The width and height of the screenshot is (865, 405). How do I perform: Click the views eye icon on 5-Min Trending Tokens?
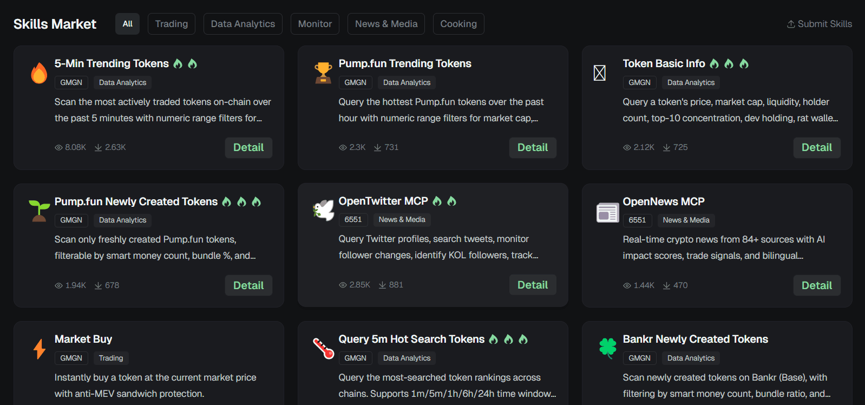[x=58, y=147]
